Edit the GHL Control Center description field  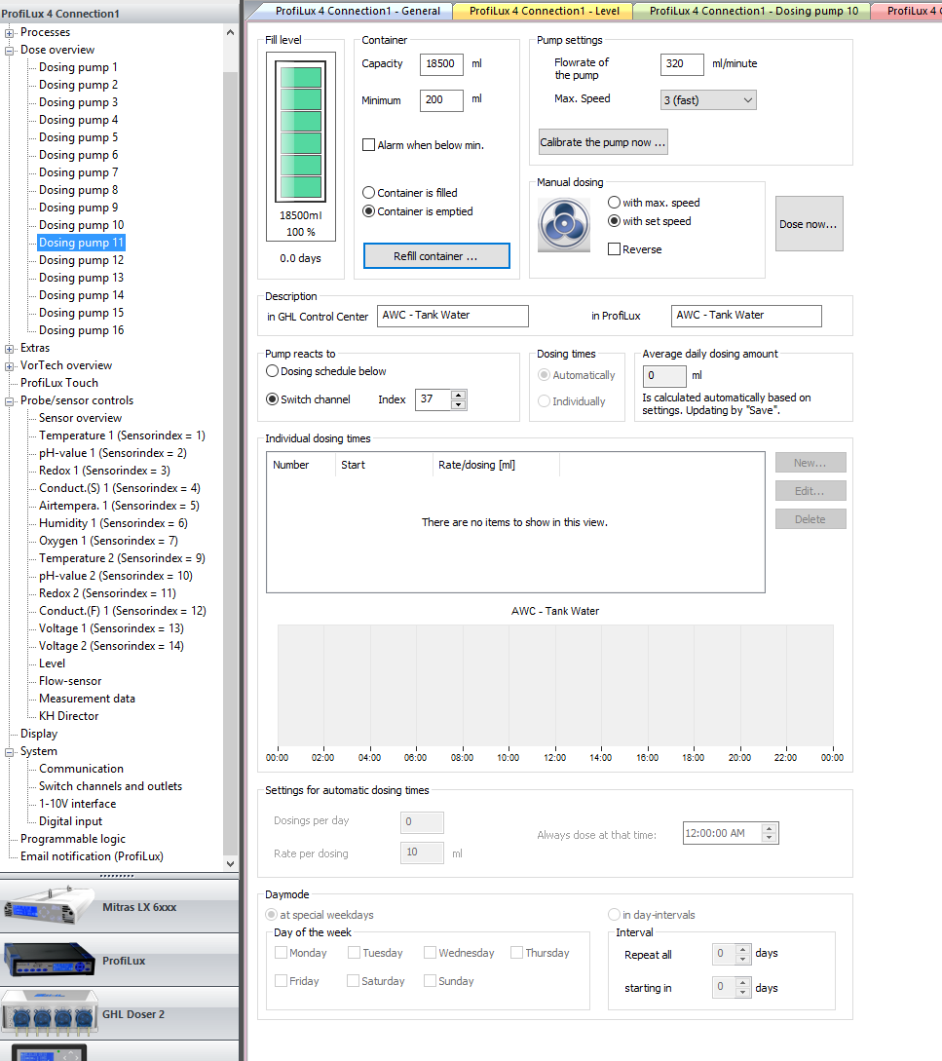click(452, 316)
